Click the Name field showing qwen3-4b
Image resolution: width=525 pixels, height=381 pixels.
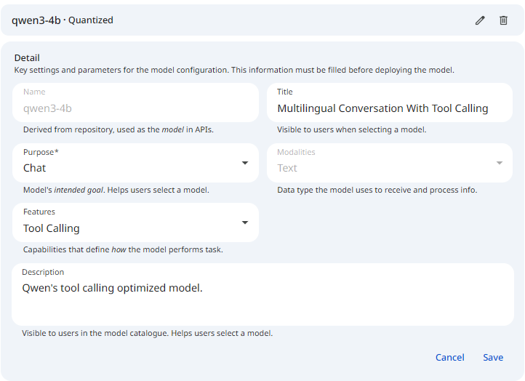click(48, 108)
